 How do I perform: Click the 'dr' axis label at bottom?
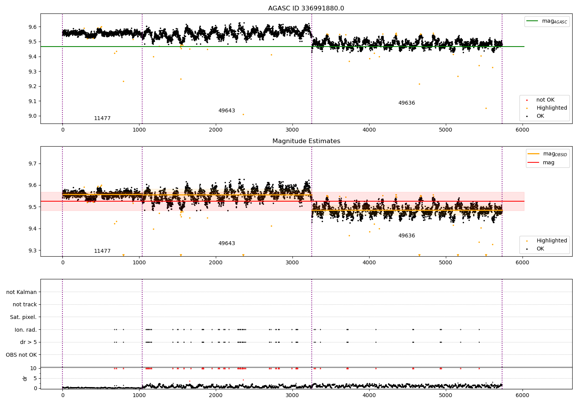pyautogui.click(x=25, y=378)
